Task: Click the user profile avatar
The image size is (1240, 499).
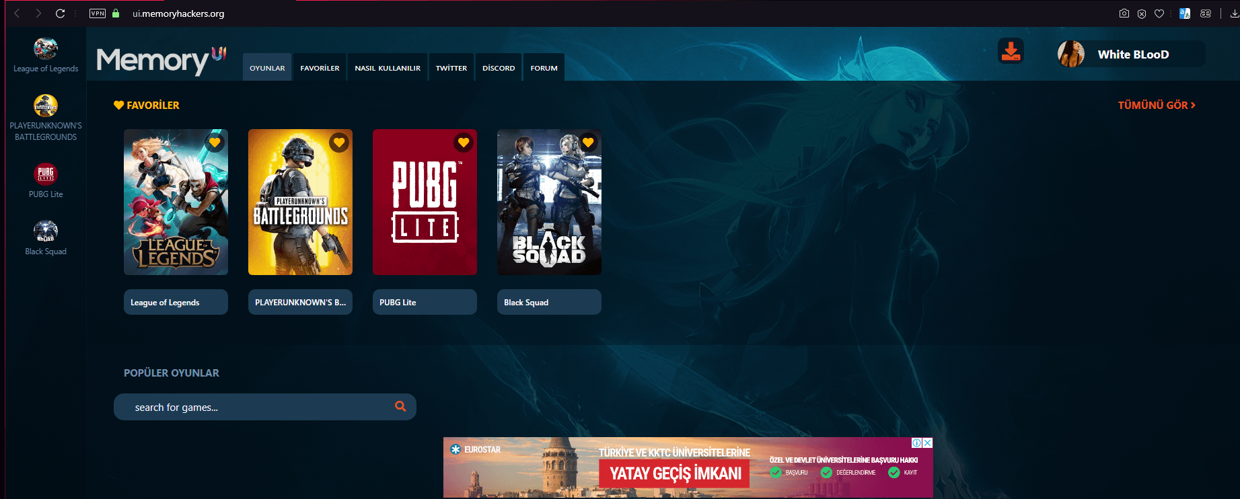Action: point(1070,54)
